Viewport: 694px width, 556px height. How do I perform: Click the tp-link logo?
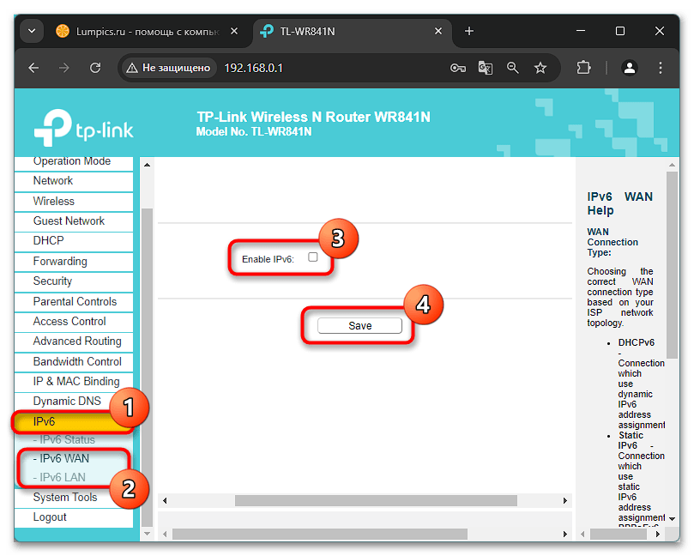pos(84,128)
